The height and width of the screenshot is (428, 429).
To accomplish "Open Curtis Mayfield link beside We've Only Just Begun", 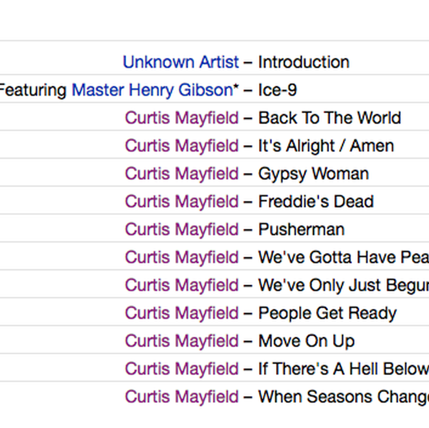I will point(182,285).
